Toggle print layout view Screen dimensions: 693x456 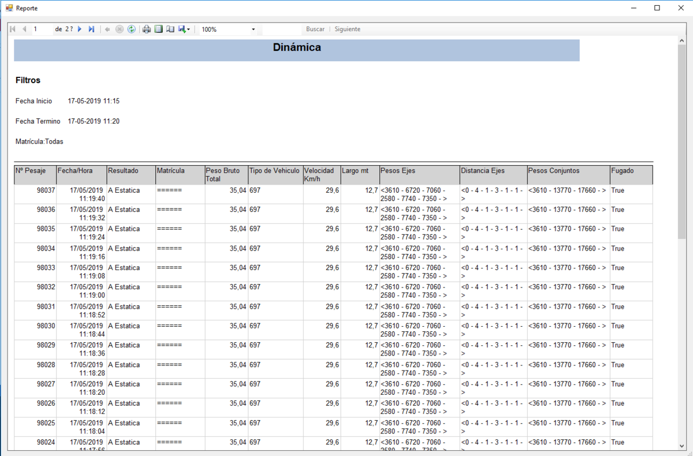pos(158,29)
